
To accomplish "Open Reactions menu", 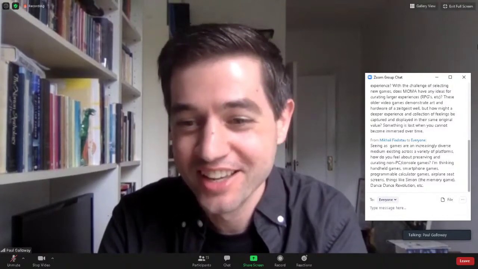I will point(304,261).
